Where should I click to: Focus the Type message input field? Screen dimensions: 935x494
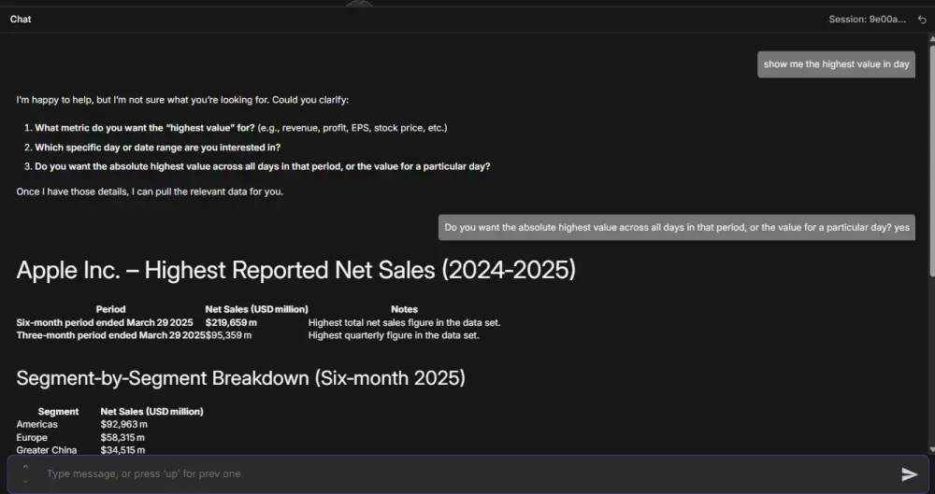[468, 473]
